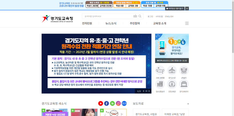The width and height of the screenshot is (234, 116).
Task: Open the '이재정 교육감' press release card
Action: (175, 113)
